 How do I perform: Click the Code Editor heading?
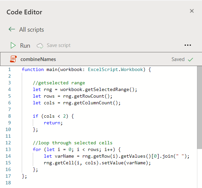[24, 12]
